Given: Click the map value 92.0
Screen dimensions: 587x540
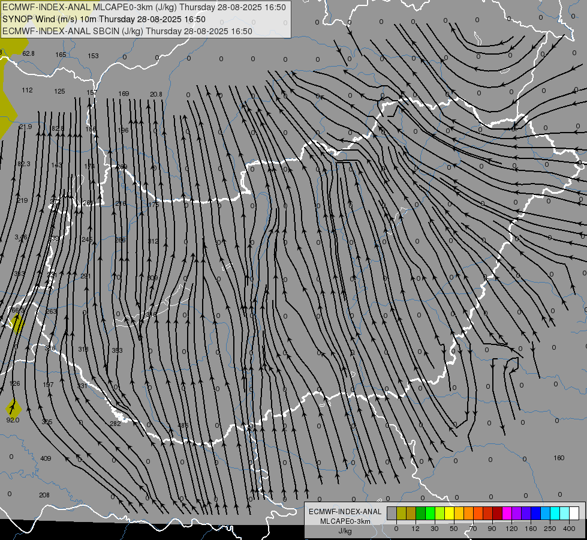Looking at the screenshot, I should click(13, 420).
